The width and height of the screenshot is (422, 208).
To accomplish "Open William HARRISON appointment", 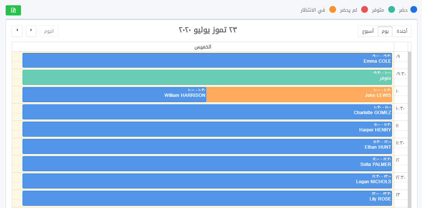I will coord(114,95).
